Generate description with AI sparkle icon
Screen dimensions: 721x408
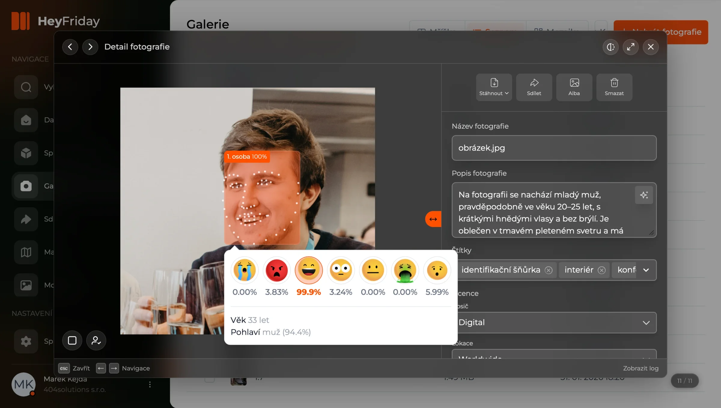644,195
